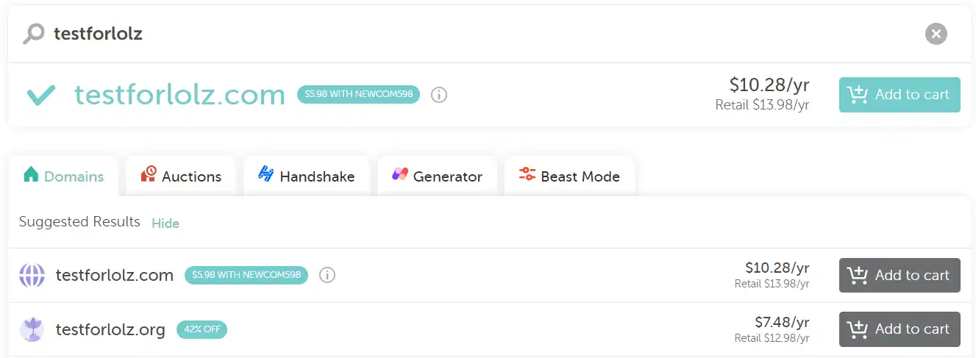Viewport: 976px width, 358px height.
Task: Clear the search with the X icon
Action: click(x=936, y=34)
